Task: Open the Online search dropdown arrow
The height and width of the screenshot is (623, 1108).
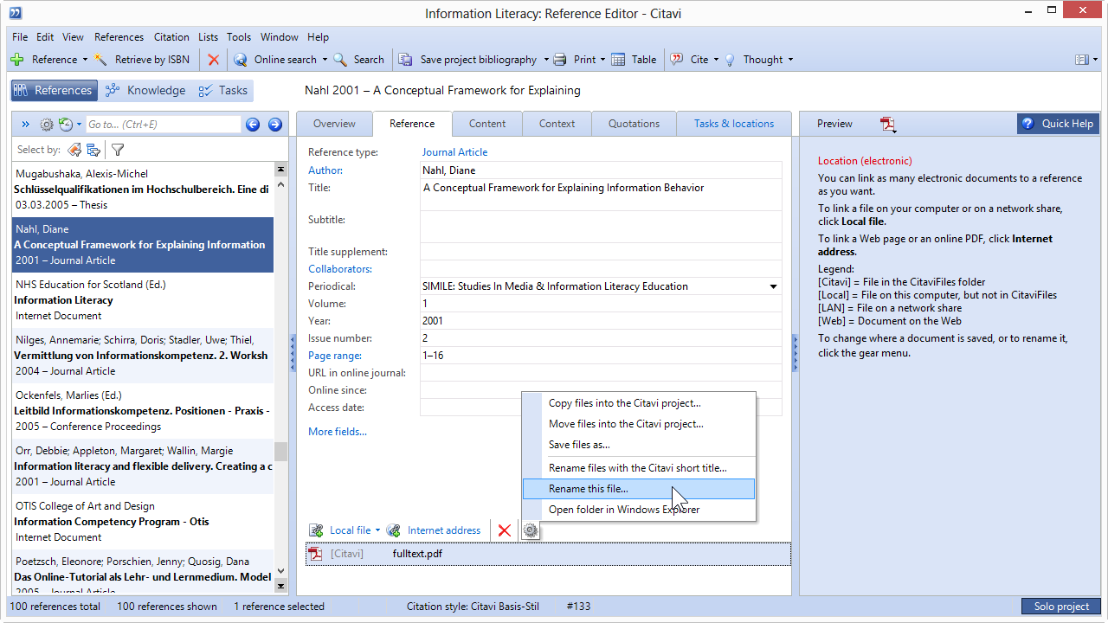Action: [325, 60]
